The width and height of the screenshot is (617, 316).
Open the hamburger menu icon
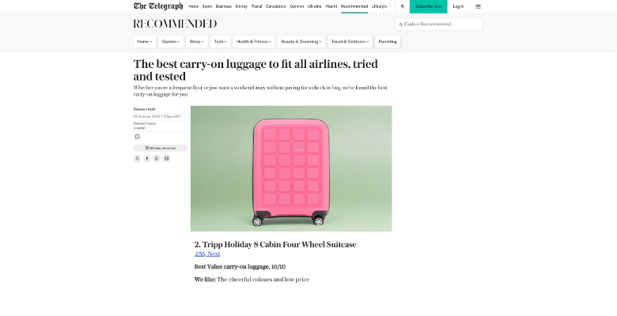(478, 6)
